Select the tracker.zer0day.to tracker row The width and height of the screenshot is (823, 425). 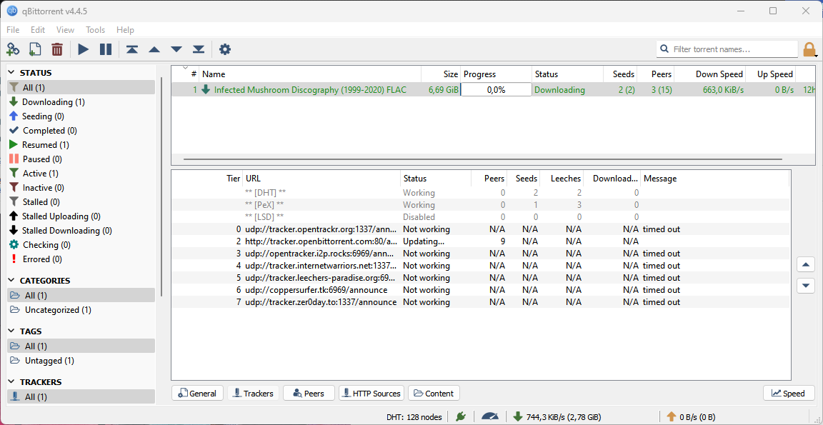[480, 301]
